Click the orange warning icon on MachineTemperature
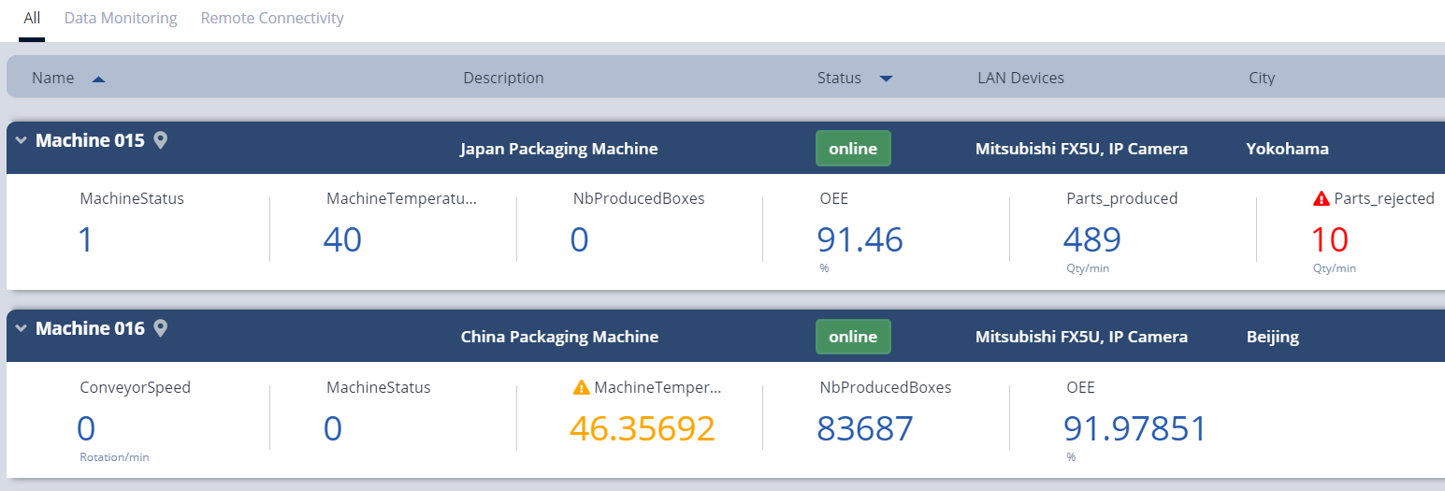This screenshot has height=491, width=1445. pyautogui.click(x=582, y=387)
